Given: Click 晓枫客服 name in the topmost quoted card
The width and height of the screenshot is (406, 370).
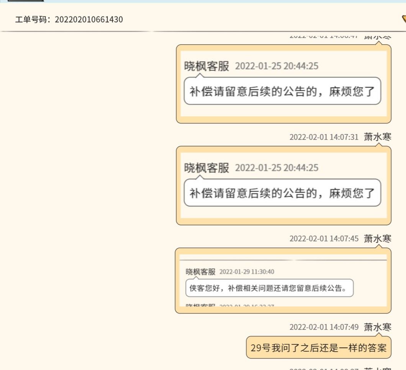Looking at the screenshot, I should pyautogui.click(x=206, y=66).
